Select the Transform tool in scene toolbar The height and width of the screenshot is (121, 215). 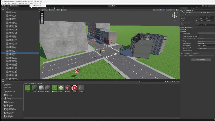(42, 23)
